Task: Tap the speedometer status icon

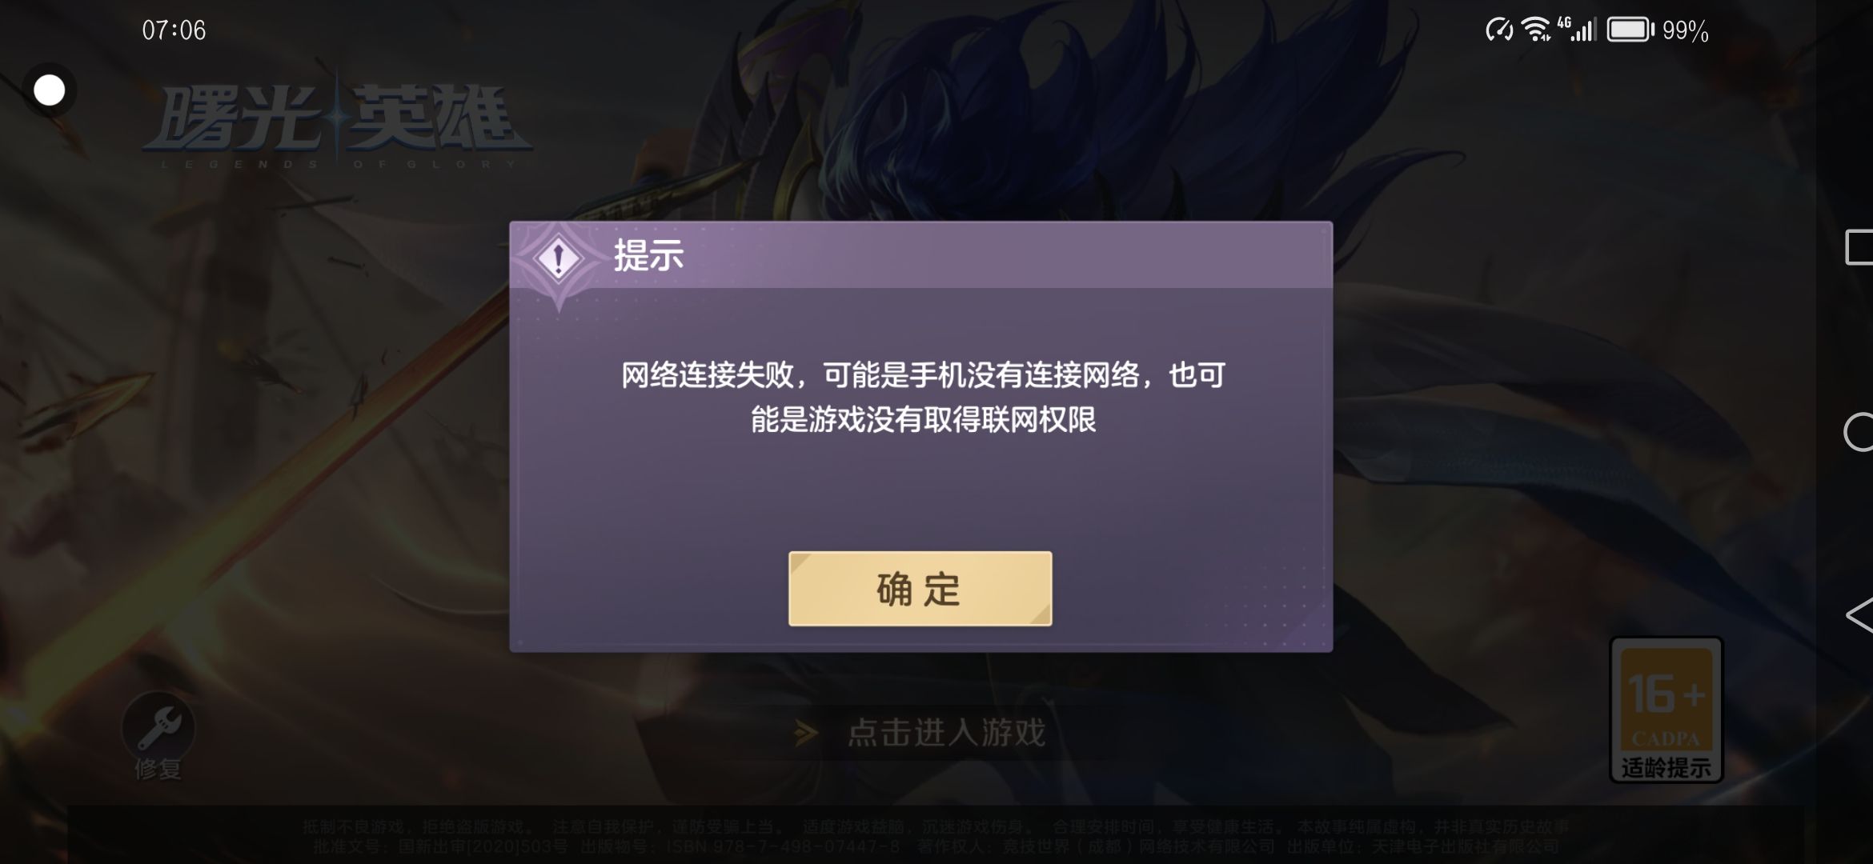Action: 1499,30
